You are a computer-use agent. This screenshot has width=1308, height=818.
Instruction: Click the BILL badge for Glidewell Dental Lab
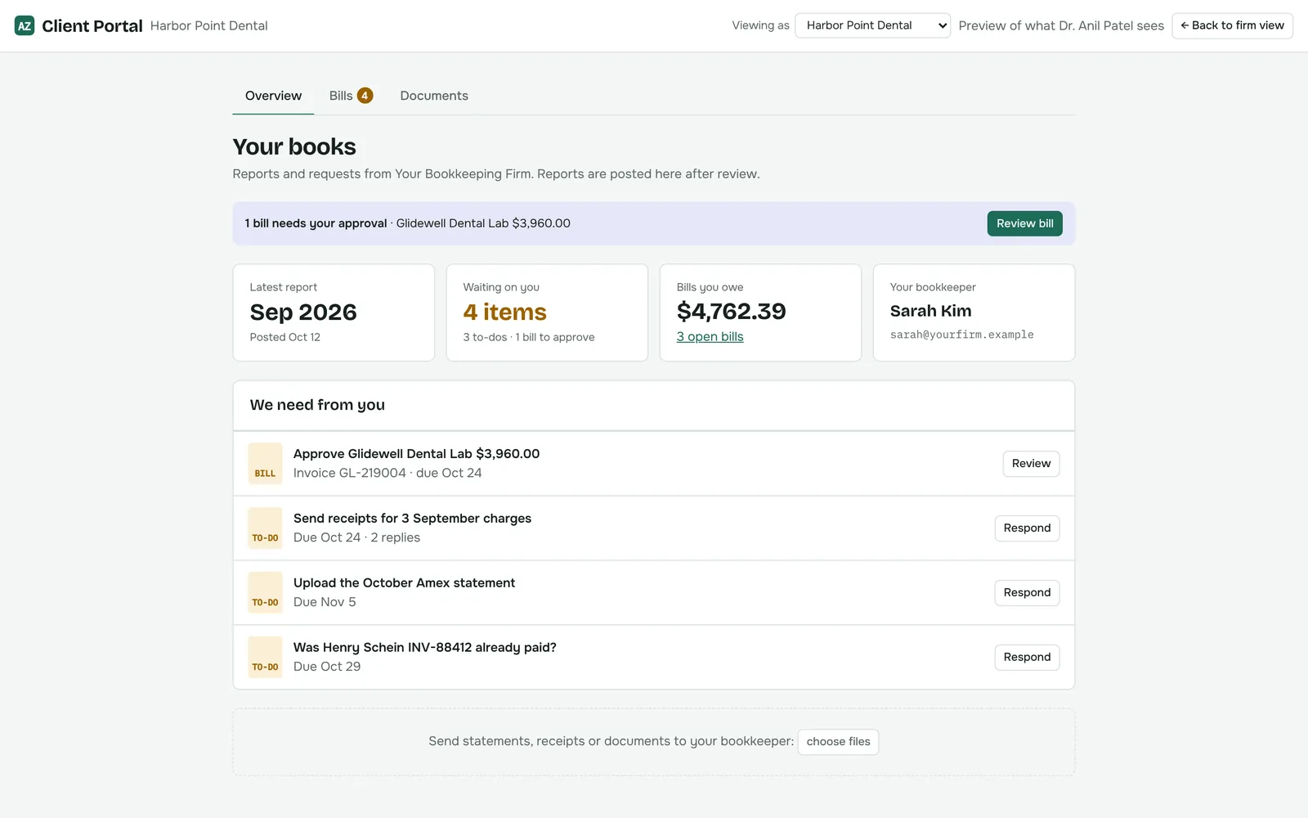click(265, 464)
